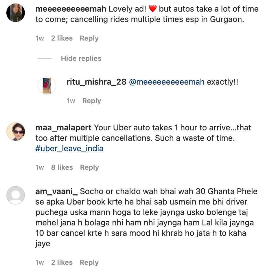Collapse thread with Hide replies
The height and width of the screenshot is (270, 265).
coord(81,59)
